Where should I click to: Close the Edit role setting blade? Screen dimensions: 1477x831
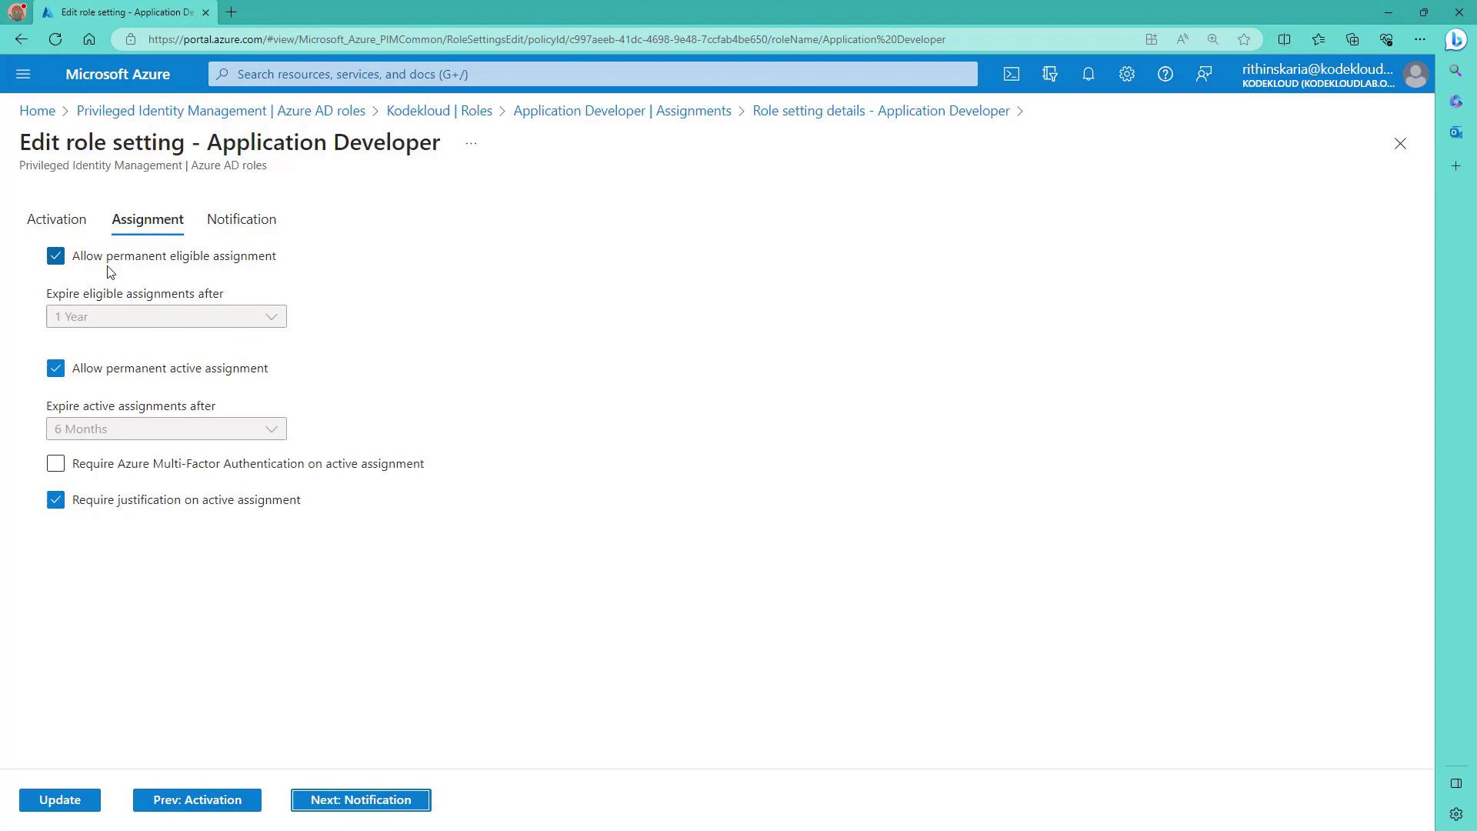point(1400,144)
